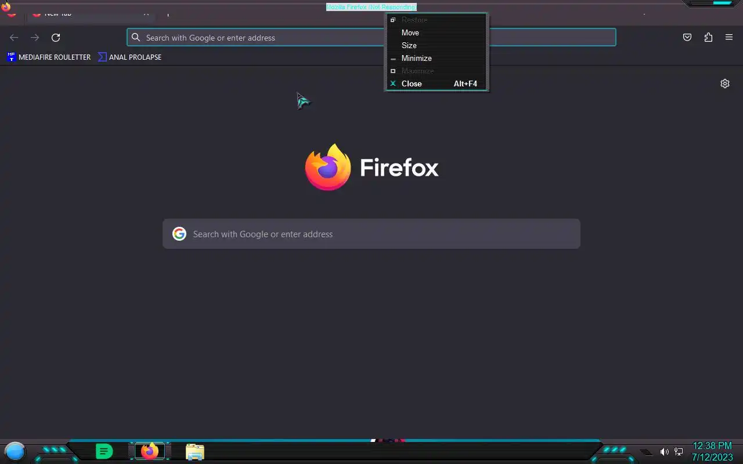Choose Move from the window menu
Screen dimensions: 743x464
(x=436, y=32)
